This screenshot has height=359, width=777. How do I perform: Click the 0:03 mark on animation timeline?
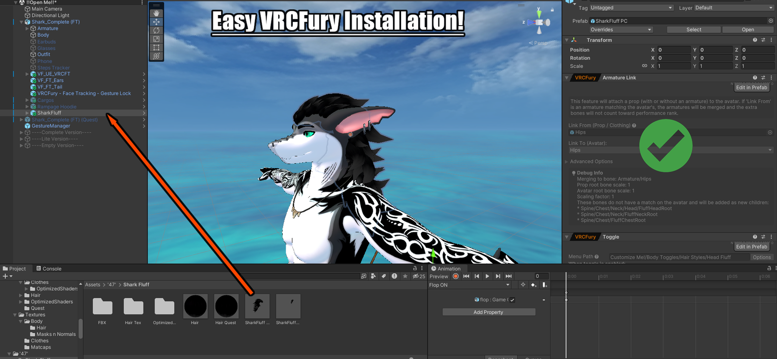[668, 277]
